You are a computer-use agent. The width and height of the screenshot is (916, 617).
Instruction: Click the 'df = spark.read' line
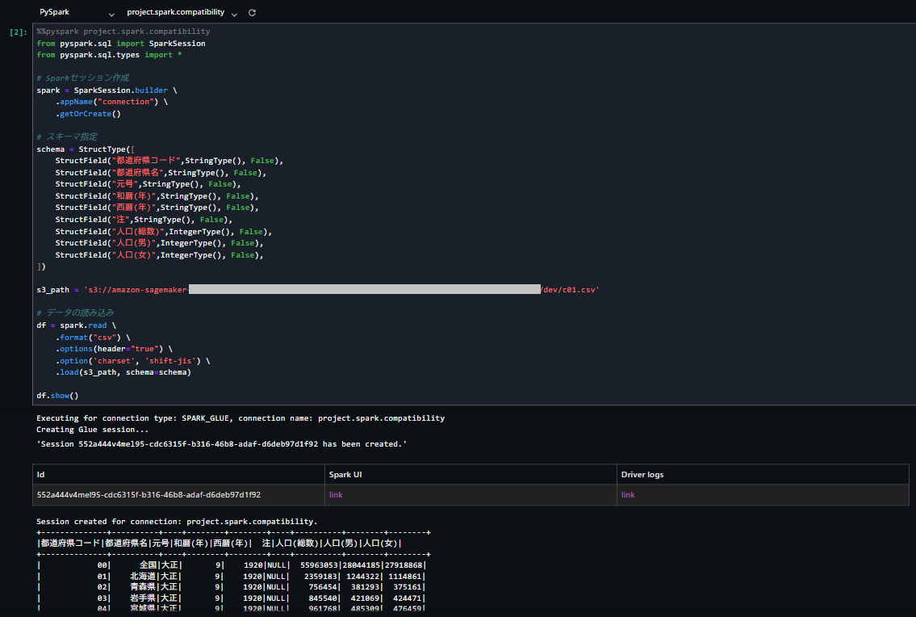pos(76,325)
